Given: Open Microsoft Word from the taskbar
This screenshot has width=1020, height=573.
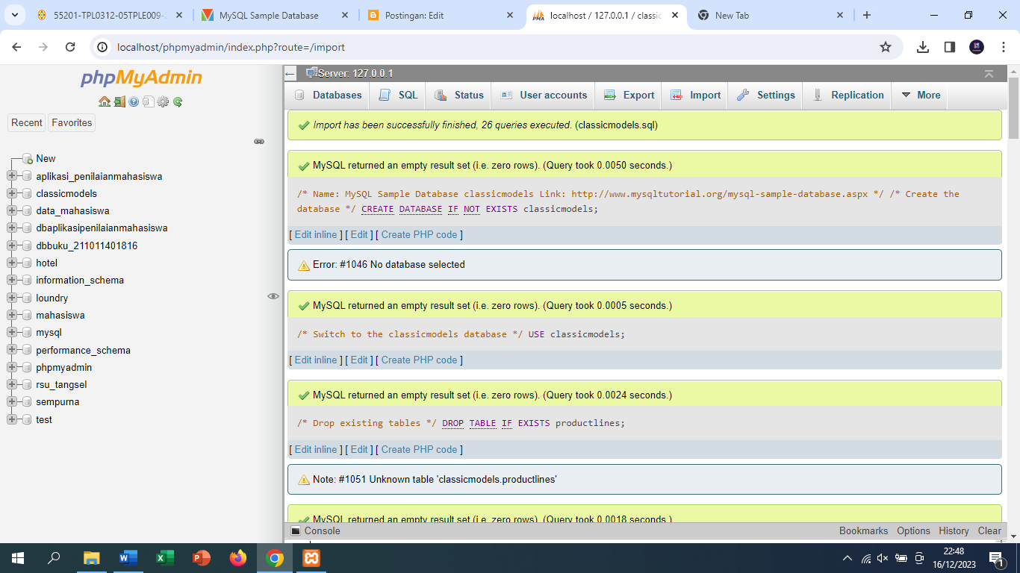Looking at the screenshot, I should point(128,557).
